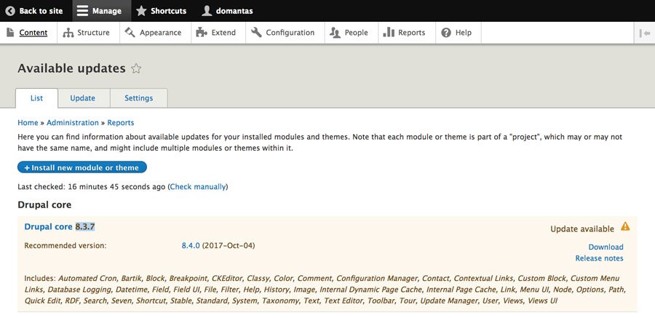The height and width of the screenshot is (318, 655).
Task: Follow the Reports breadcrumb link
Action: point(121,123)
